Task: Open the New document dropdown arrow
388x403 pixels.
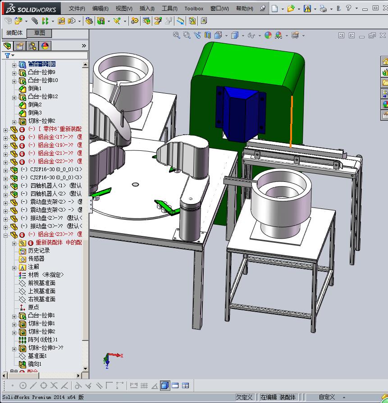Action: pos(283,9)
